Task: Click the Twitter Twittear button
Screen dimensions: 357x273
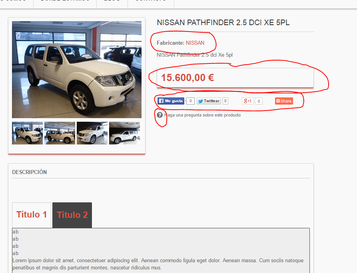Action: [x=209, y=101]
